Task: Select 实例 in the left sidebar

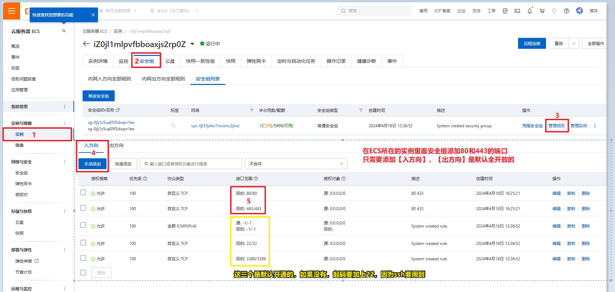Action: 19,134
